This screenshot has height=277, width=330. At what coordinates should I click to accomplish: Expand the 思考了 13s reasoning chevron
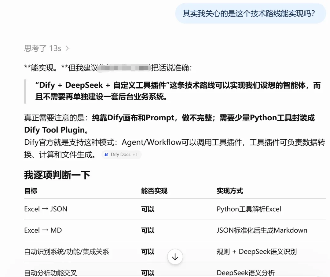[67, 48]
